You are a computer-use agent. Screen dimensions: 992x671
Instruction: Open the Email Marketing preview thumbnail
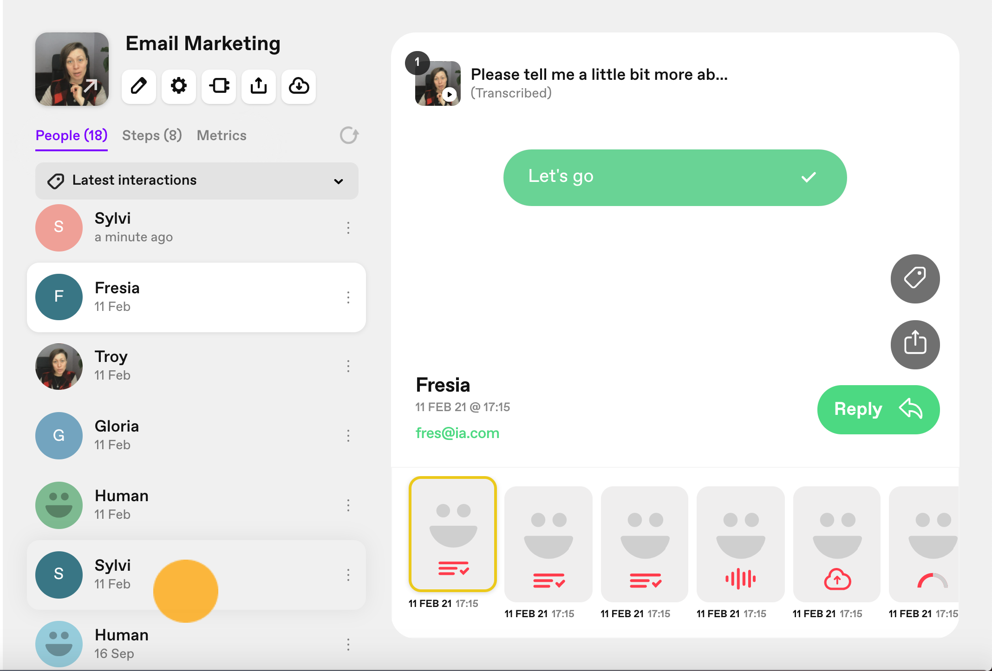point(72,69)
